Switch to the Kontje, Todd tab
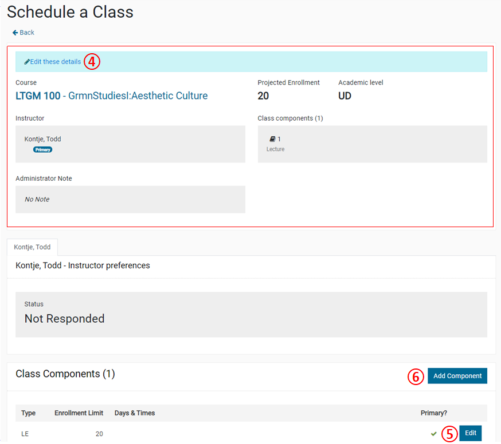This screenshot has height=444, width=501. [x=32, y=247]
